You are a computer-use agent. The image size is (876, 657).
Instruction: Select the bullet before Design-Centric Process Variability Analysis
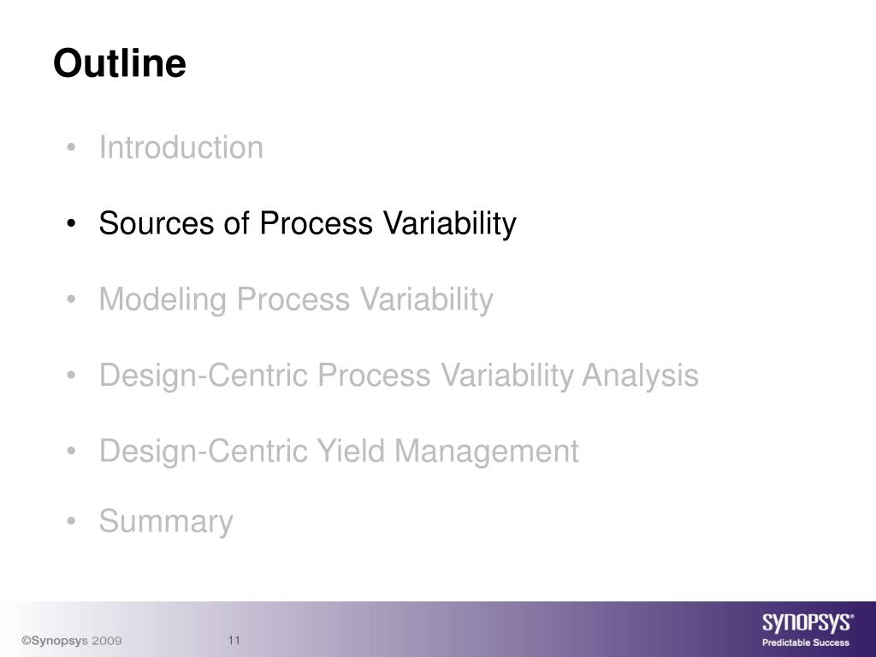pos(70,376)
